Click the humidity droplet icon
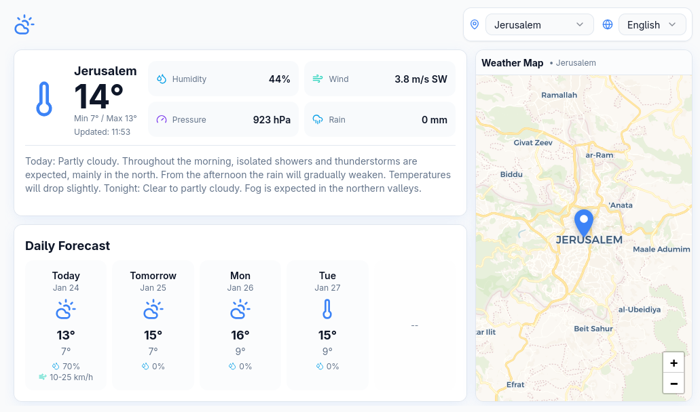The width and height of the screenshot is (700, 412). (162, 79)
